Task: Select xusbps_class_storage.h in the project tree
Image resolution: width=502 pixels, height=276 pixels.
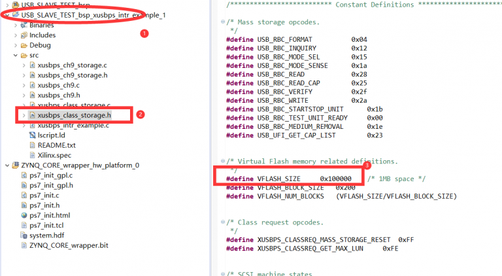Action: point(74,115)
